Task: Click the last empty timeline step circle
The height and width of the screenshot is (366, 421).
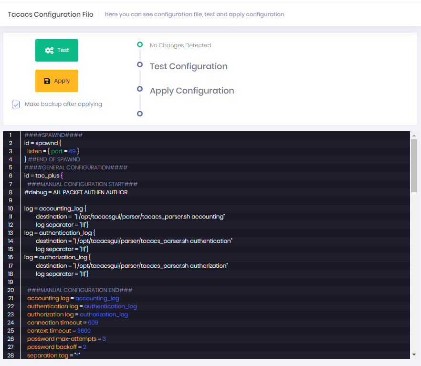Action: point(140,114)
